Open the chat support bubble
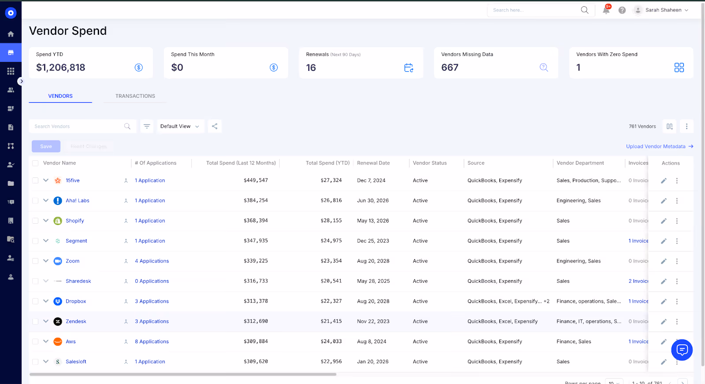Screen dimensions: 705x384 pos(682,350)
